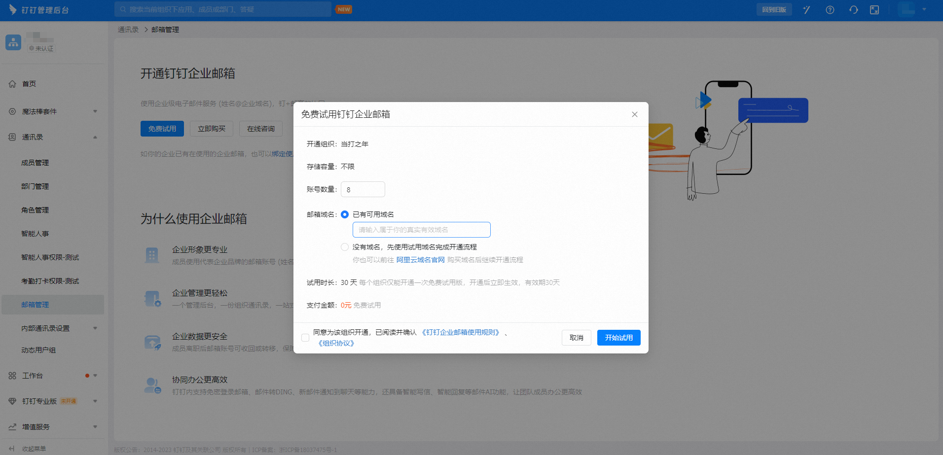Viewport: 943px width, 455px height.
Task: Open 部门管理 in the sidebar
Action: (x=35, y=186)
